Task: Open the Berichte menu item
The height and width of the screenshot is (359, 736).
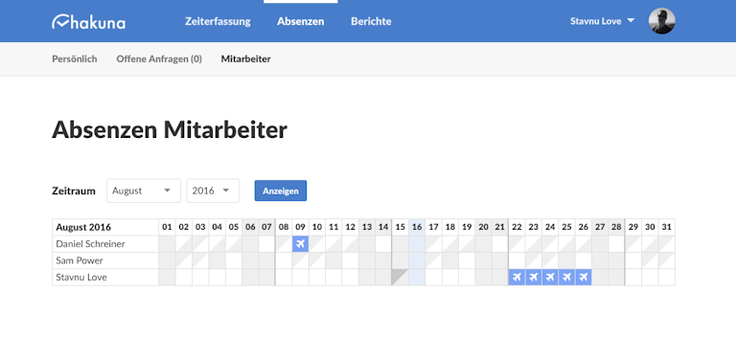Action: [x=371, y=22]
